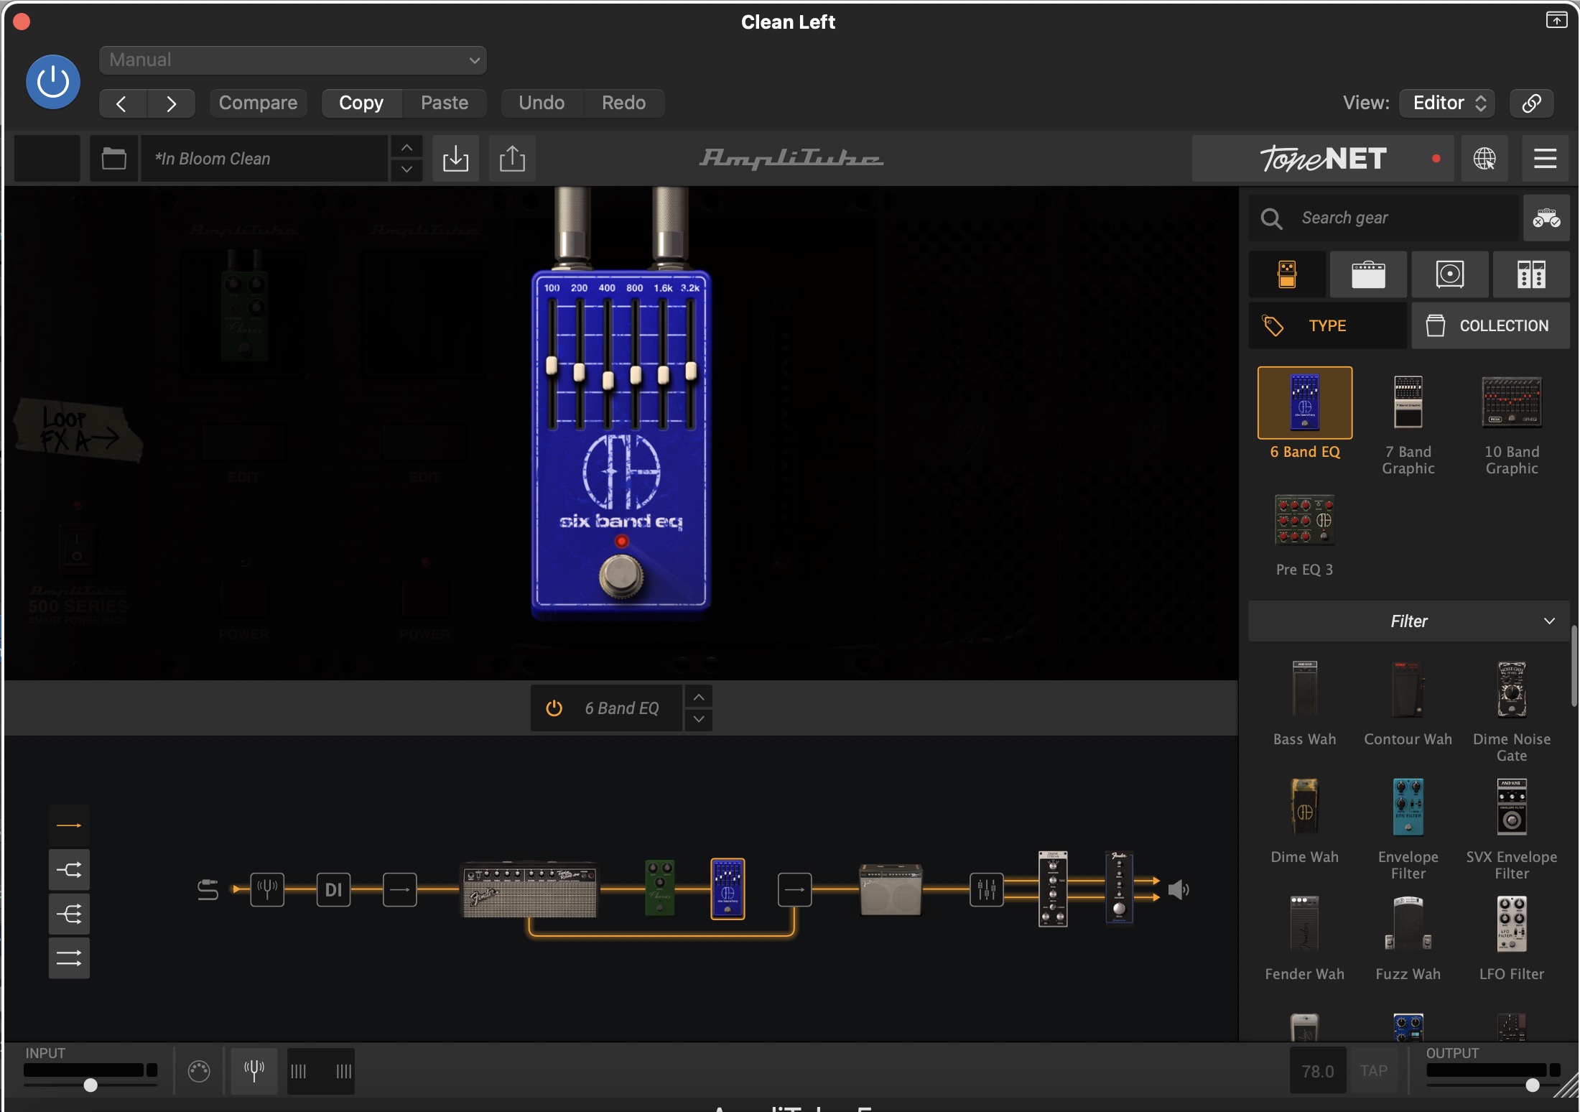Viewport: 1580px width, 1112px height.
Task: Select the third split routing option
Action: (x=69, y=914)
